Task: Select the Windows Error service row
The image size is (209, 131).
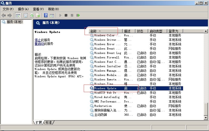Action: point(136,44)
